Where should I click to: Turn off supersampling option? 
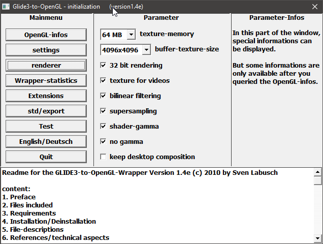[x=104, y=111]
